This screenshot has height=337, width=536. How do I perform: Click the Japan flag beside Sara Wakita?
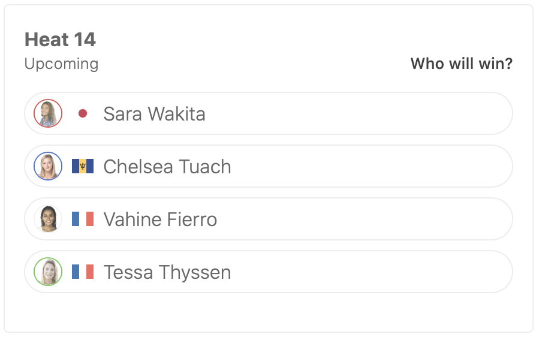(x=83, y=113)
